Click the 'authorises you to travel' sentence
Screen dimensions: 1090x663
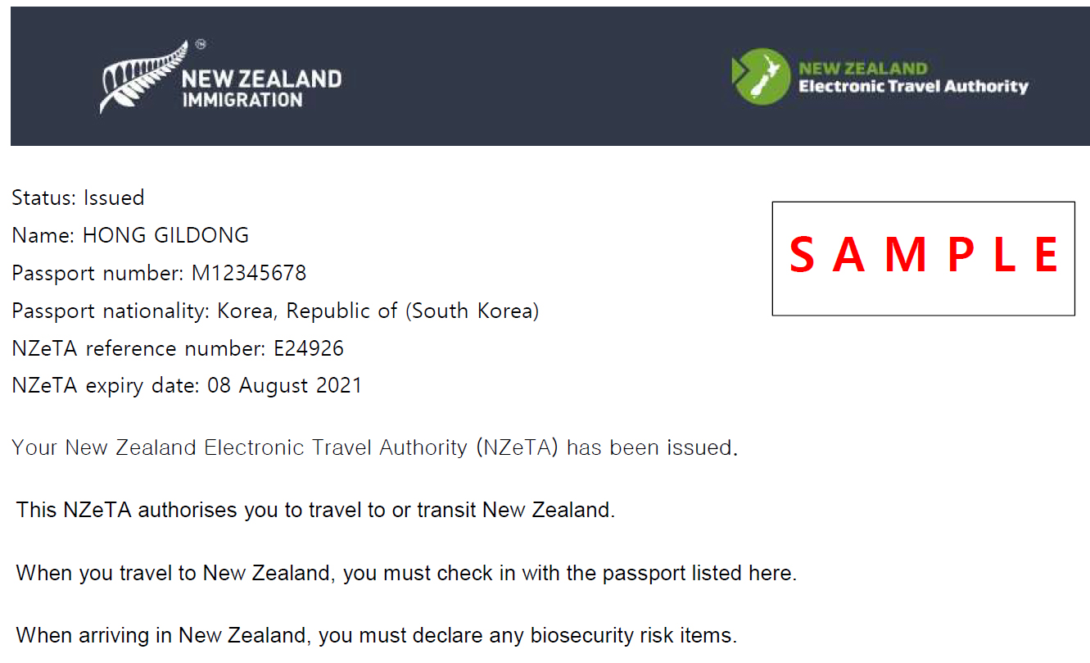(315, 510)
